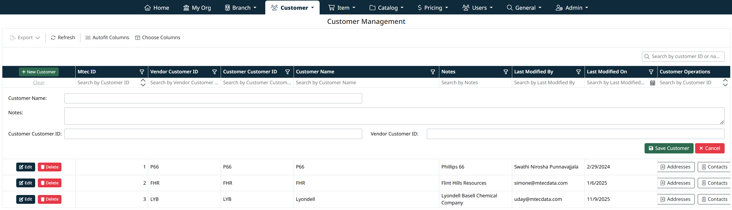Open filter for Vendor Customer ID column
This screenshot has width=732, height=210.
pyautogui.click(x=214, y=72)
